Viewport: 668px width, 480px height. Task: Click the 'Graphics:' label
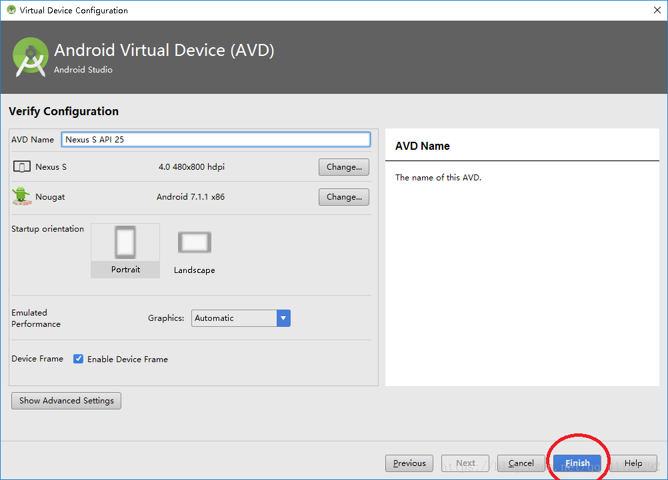166,318
